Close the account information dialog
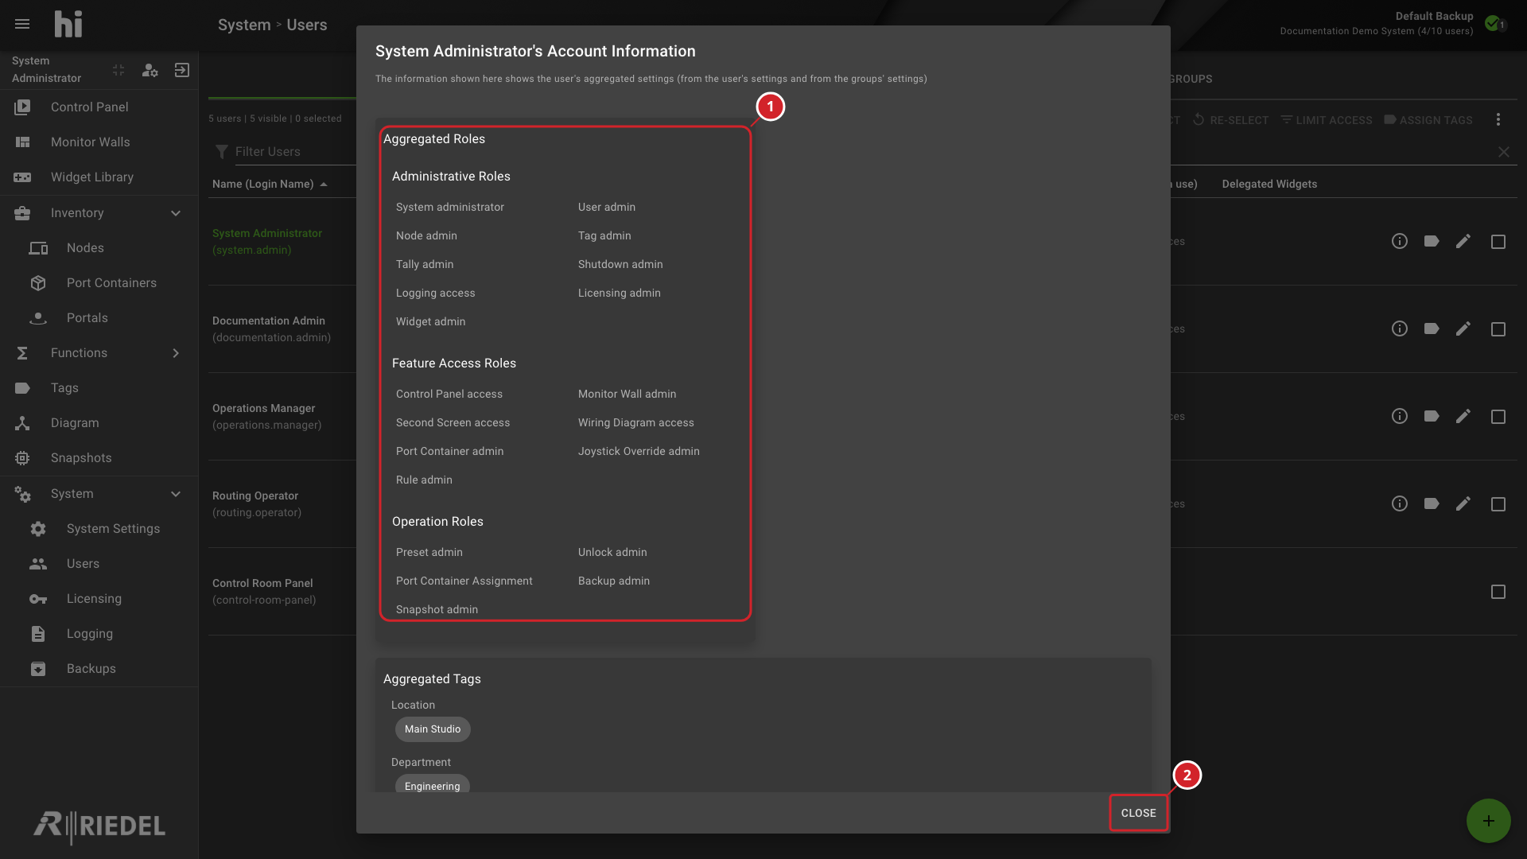Image resolution: width=1527 pixels, height=859 pixels. 1138,813
